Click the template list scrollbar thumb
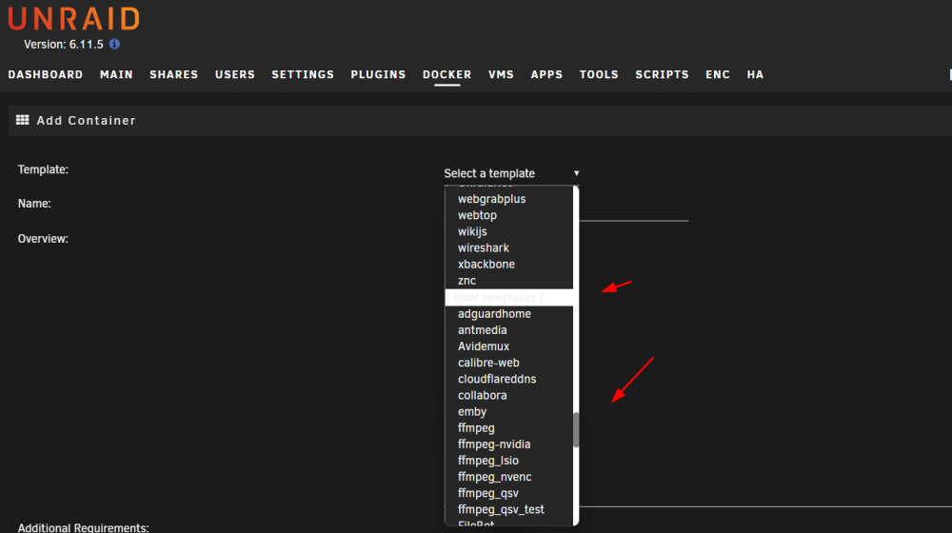 pos(576,430)
